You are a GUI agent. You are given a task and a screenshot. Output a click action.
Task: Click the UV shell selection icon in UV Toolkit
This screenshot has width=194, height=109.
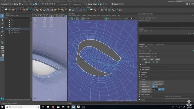(x=157, y=62)
